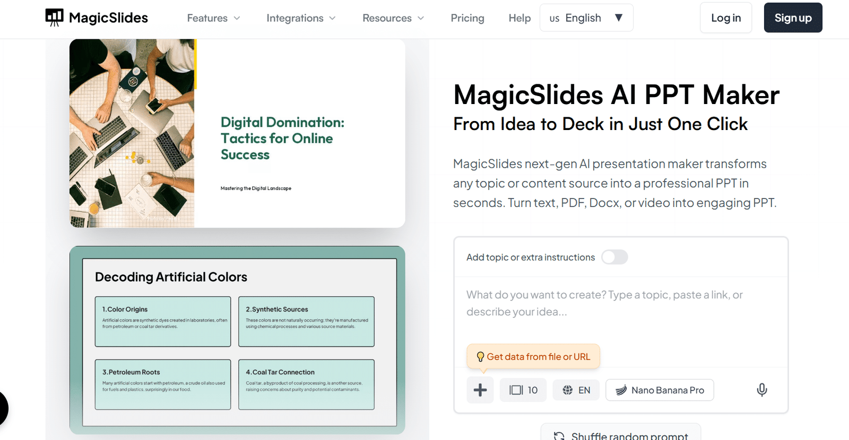Click the plus attachment icon
The image size is (849, 440).
[480, 390]
